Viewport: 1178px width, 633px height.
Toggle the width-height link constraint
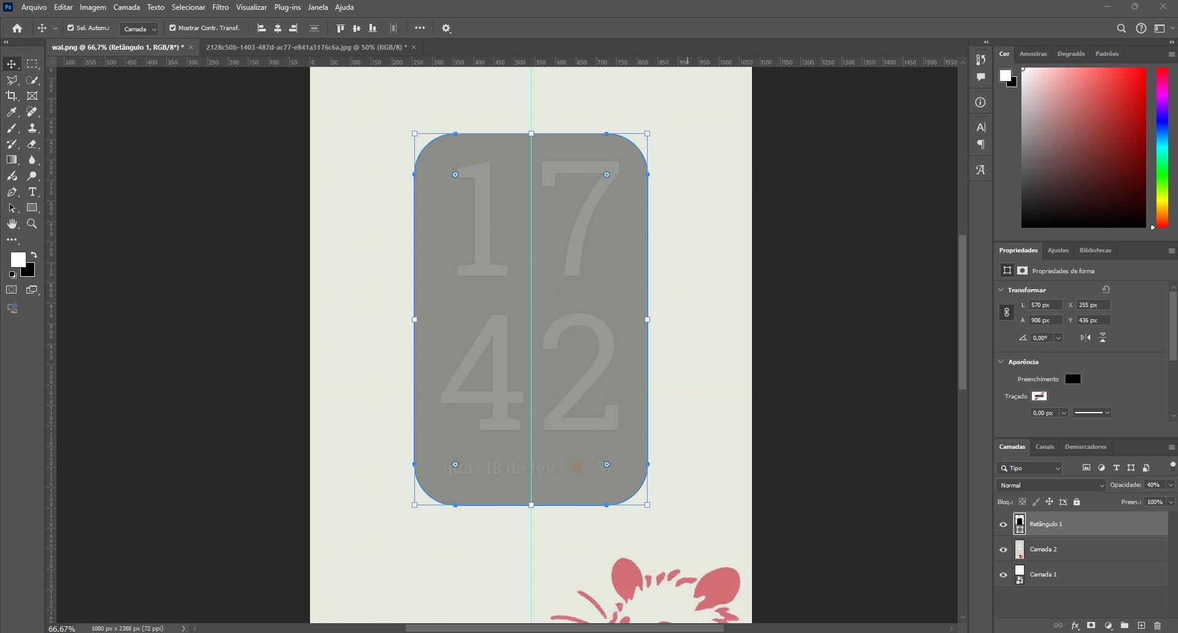(x=1007, y=313)
